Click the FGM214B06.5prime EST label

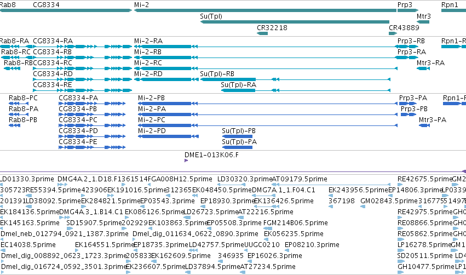296,222
